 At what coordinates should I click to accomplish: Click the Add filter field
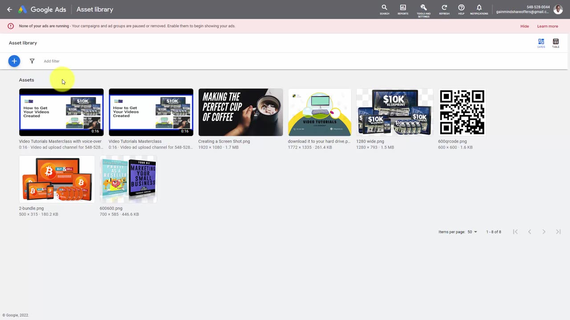pyautogui.click(x=52, y=61)
